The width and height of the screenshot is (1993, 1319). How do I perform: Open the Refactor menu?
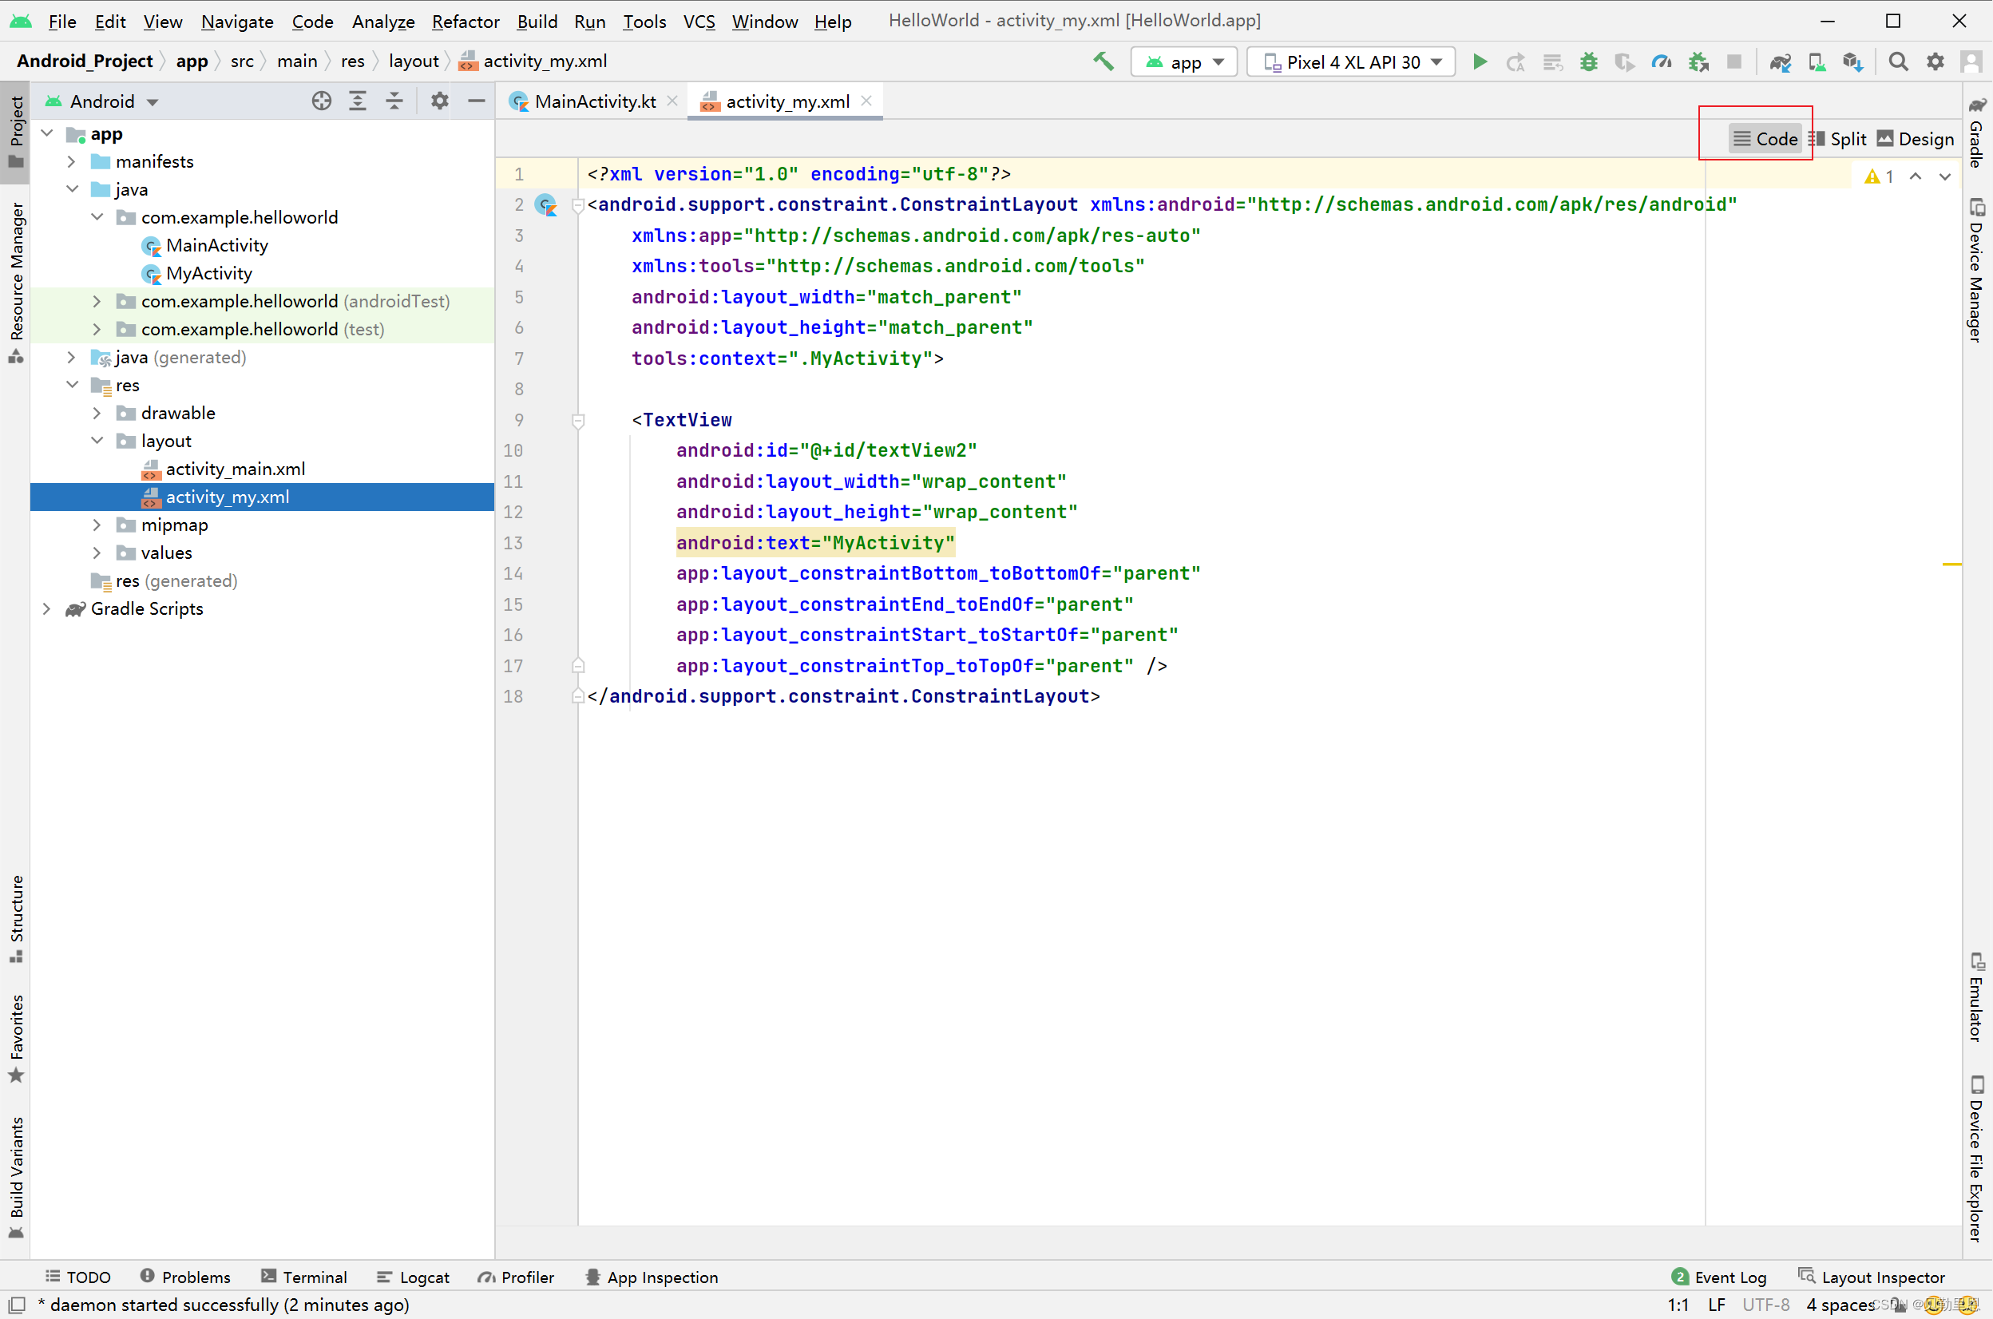click(466, 21)
